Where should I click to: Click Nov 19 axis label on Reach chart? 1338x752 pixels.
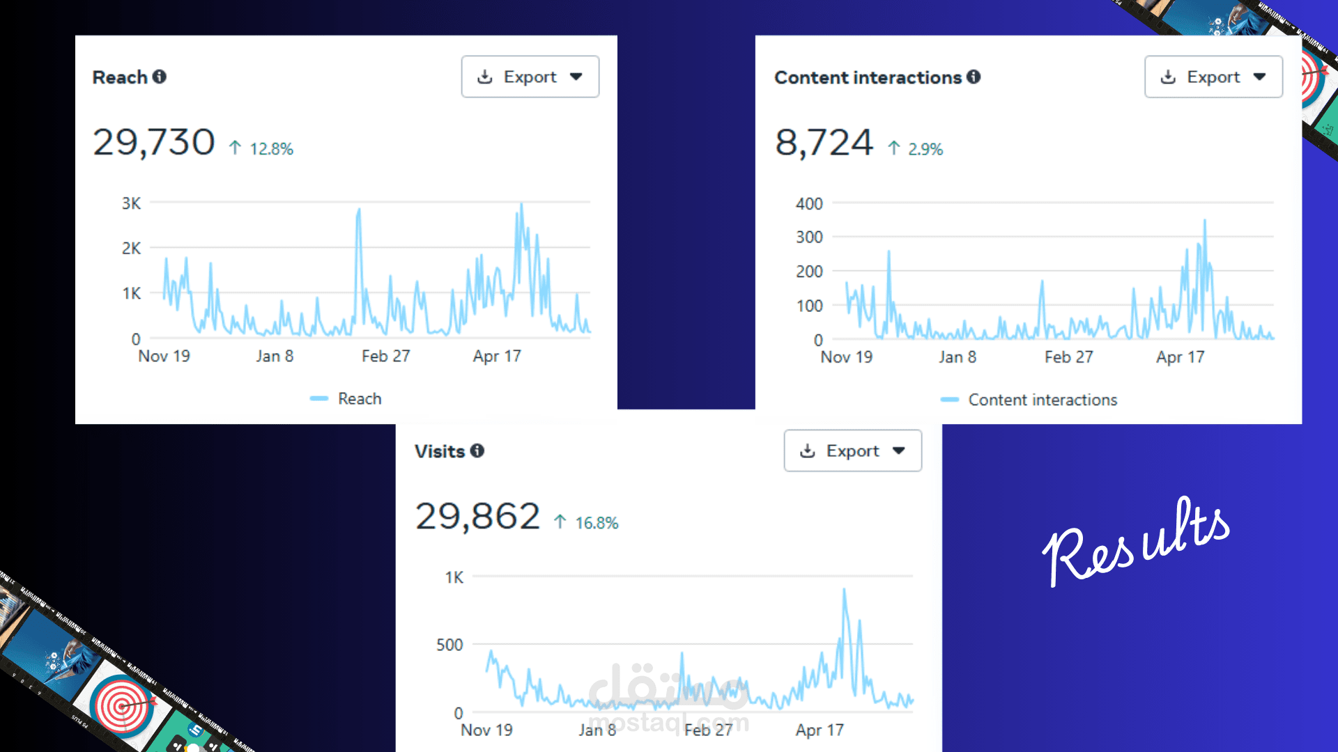[x=164, y=356]
